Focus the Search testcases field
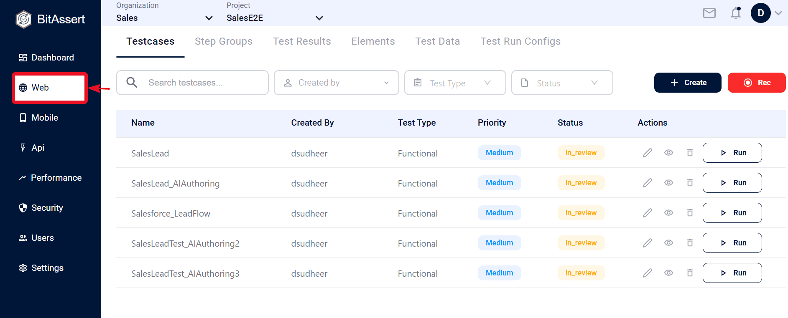The image size is (788, 318). [192, 83]
